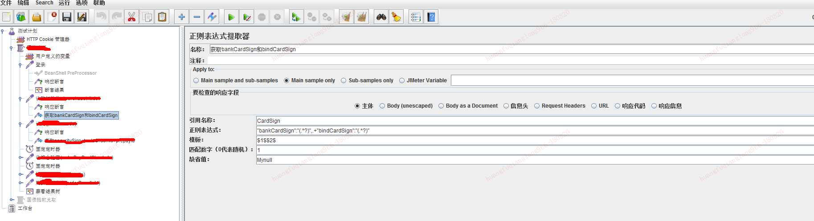
Task: Collapse all tree nodes with minus icon
Action: 197,17
